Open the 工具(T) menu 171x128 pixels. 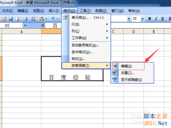(x=85, y=11)
